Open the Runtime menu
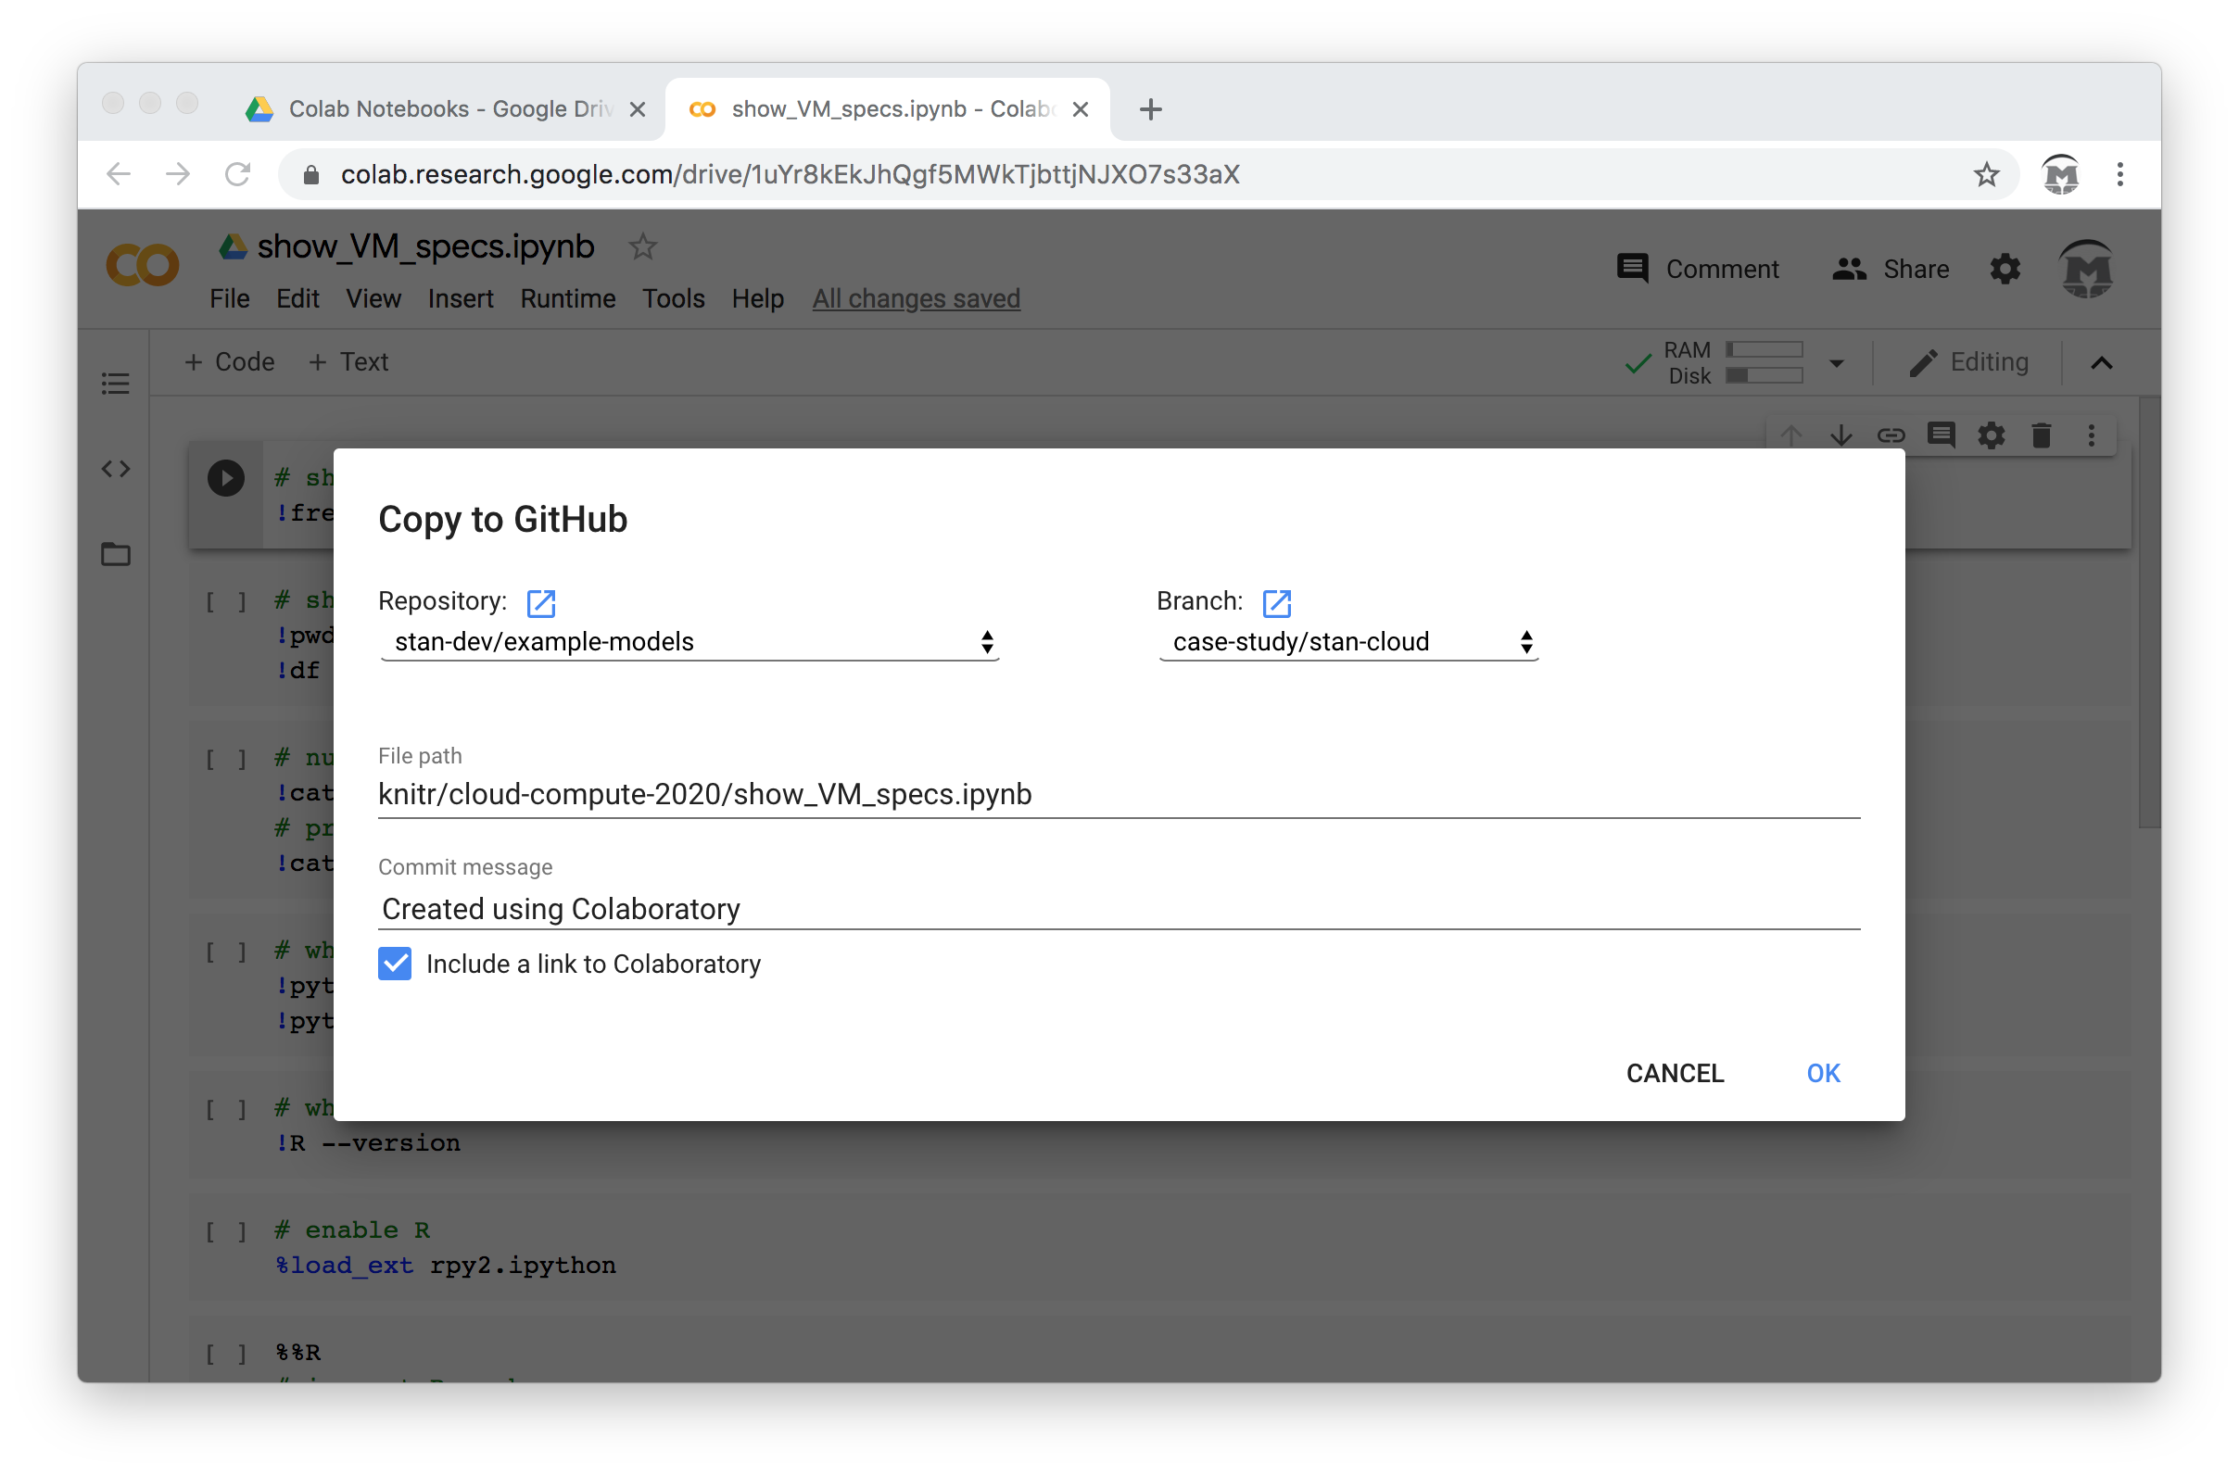The width and height of the screenshot is (2239, 1475). tap(567, 298)
